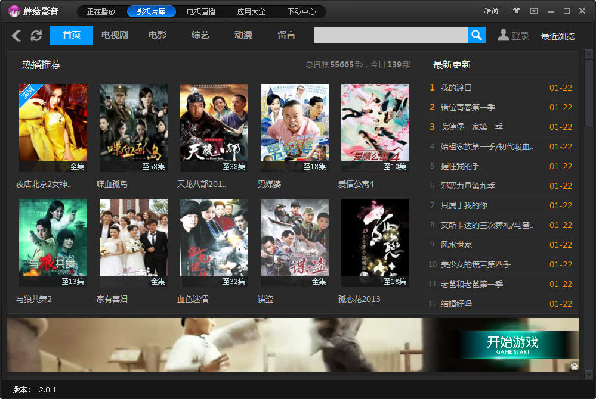
Task: Go to 下载中心 tab
Action: (301, 12)
